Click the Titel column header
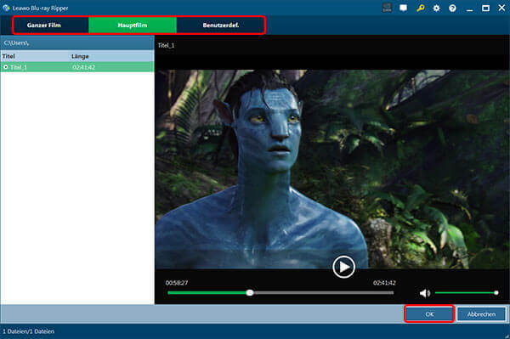The height and width of the screenshot is (339, 510). (x=8, y=56)
